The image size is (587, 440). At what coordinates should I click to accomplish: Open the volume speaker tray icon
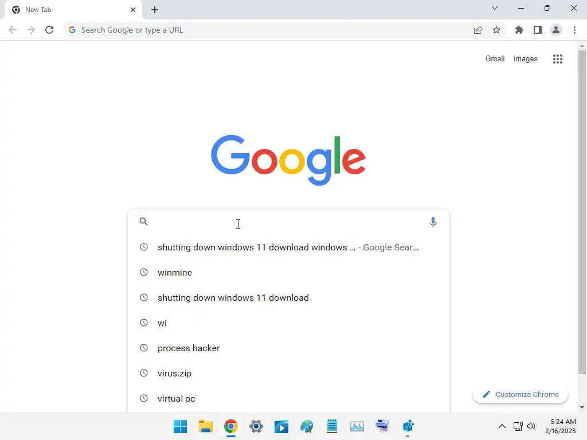531,426
